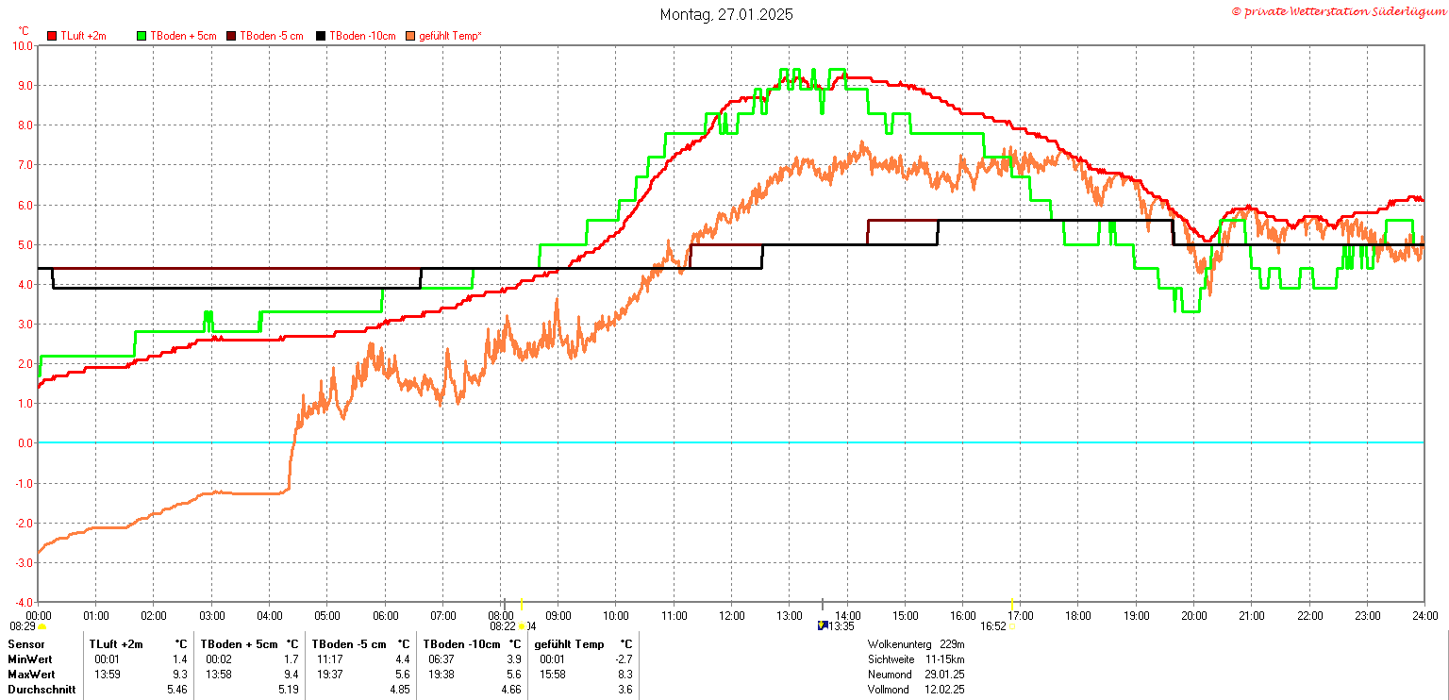1449x700 pixels.
Task: Click the MaxWert row label
Action: click(31, 675)
